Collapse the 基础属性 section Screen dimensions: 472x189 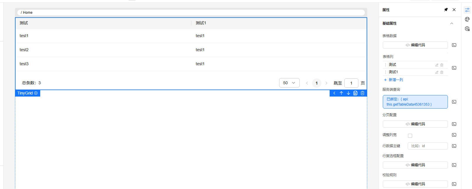pos(452,23)
